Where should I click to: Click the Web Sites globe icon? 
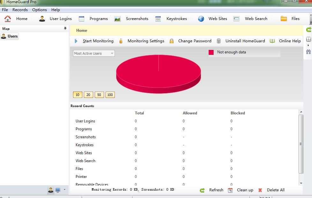(x=201, y=19)
